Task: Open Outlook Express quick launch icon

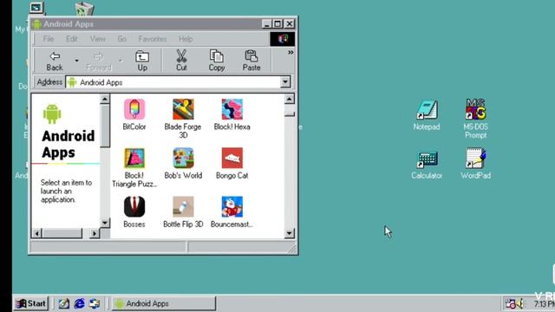Action: coord(95,303)
